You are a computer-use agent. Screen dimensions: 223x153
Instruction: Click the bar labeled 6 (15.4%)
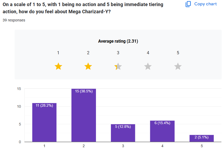click(162, 131)
